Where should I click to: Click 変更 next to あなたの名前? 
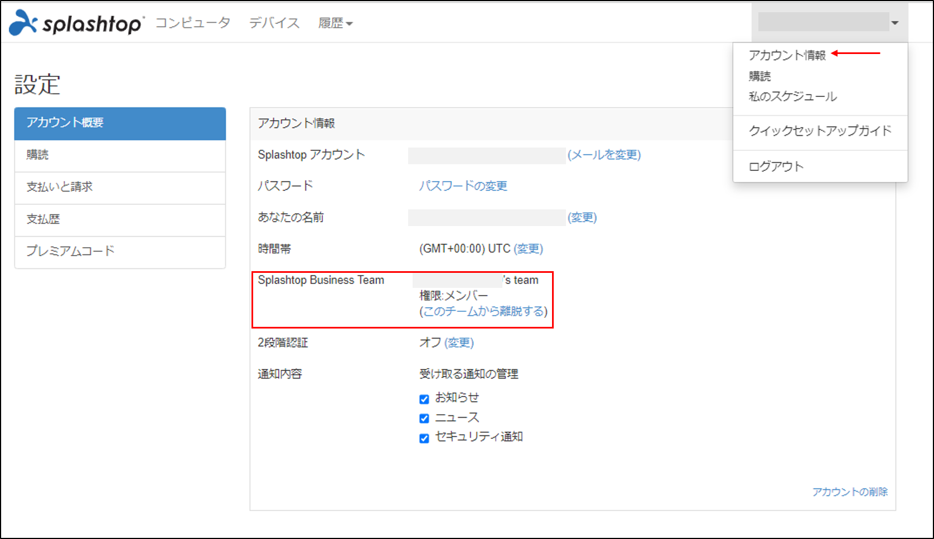coord(582,217)
